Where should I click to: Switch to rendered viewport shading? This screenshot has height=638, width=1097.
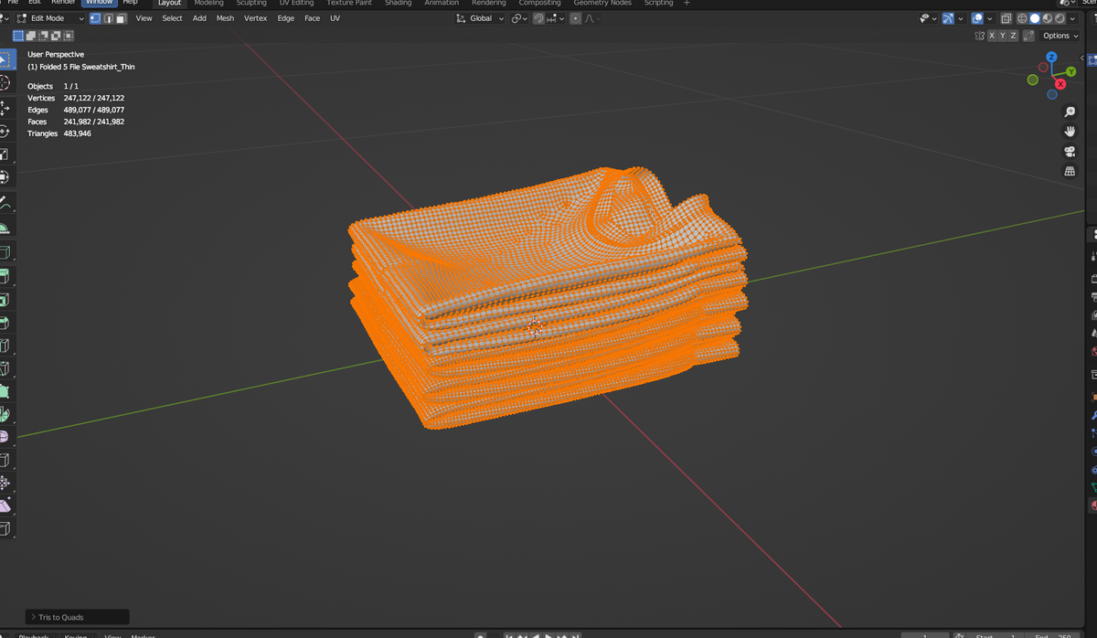1060,18
